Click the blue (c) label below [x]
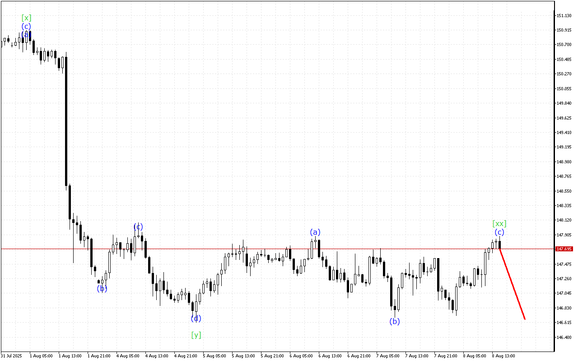The image size is (578, 361). pos(26,26)
